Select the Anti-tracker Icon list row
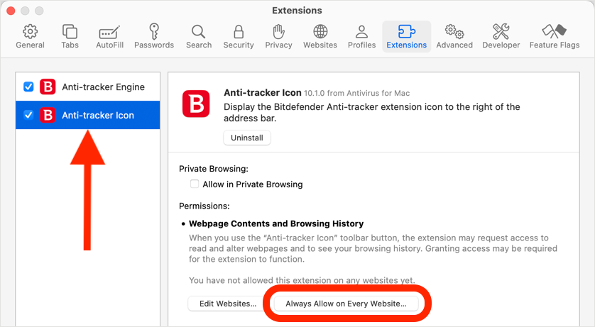 [87, 115]
